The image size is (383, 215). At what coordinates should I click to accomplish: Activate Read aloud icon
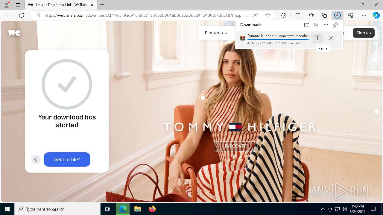(x=256, y=15)
